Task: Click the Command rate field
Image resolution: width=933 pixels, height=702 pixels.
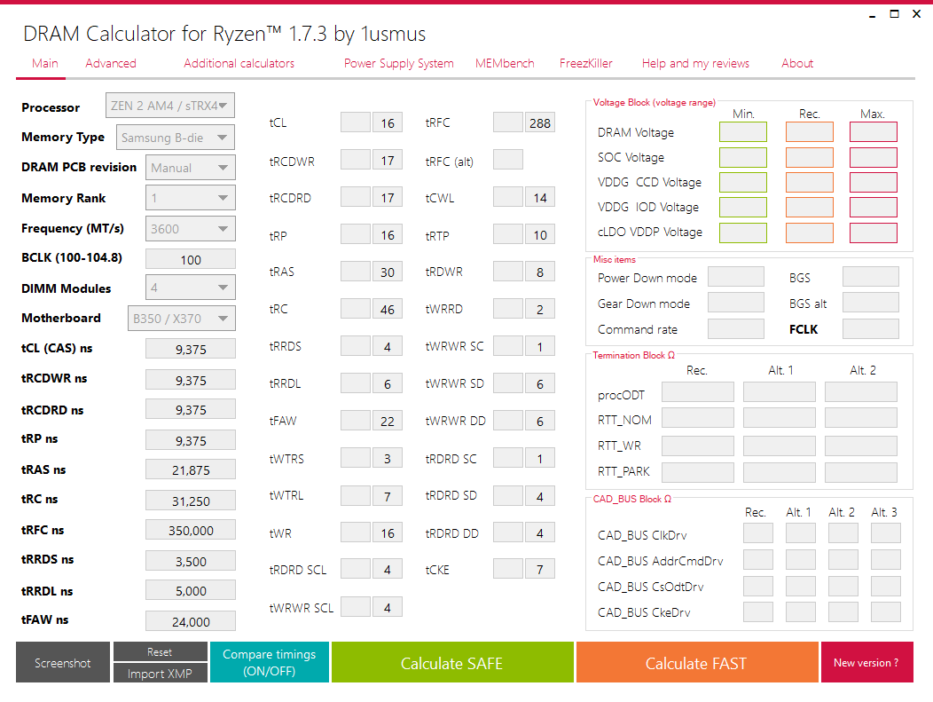Action: (x=736, y=328)
